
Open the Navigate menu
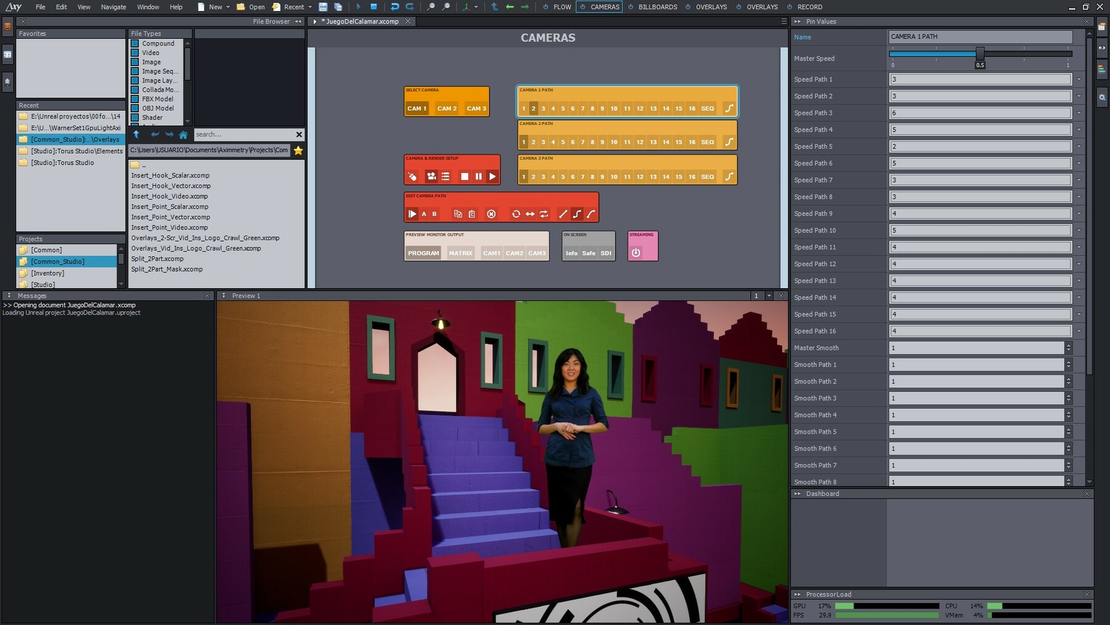click(x=113, y=7)
